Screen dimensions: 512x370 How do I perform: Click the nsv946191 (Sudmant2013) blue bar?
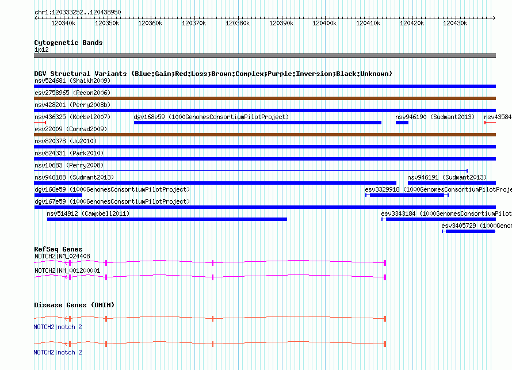[451, 183]
